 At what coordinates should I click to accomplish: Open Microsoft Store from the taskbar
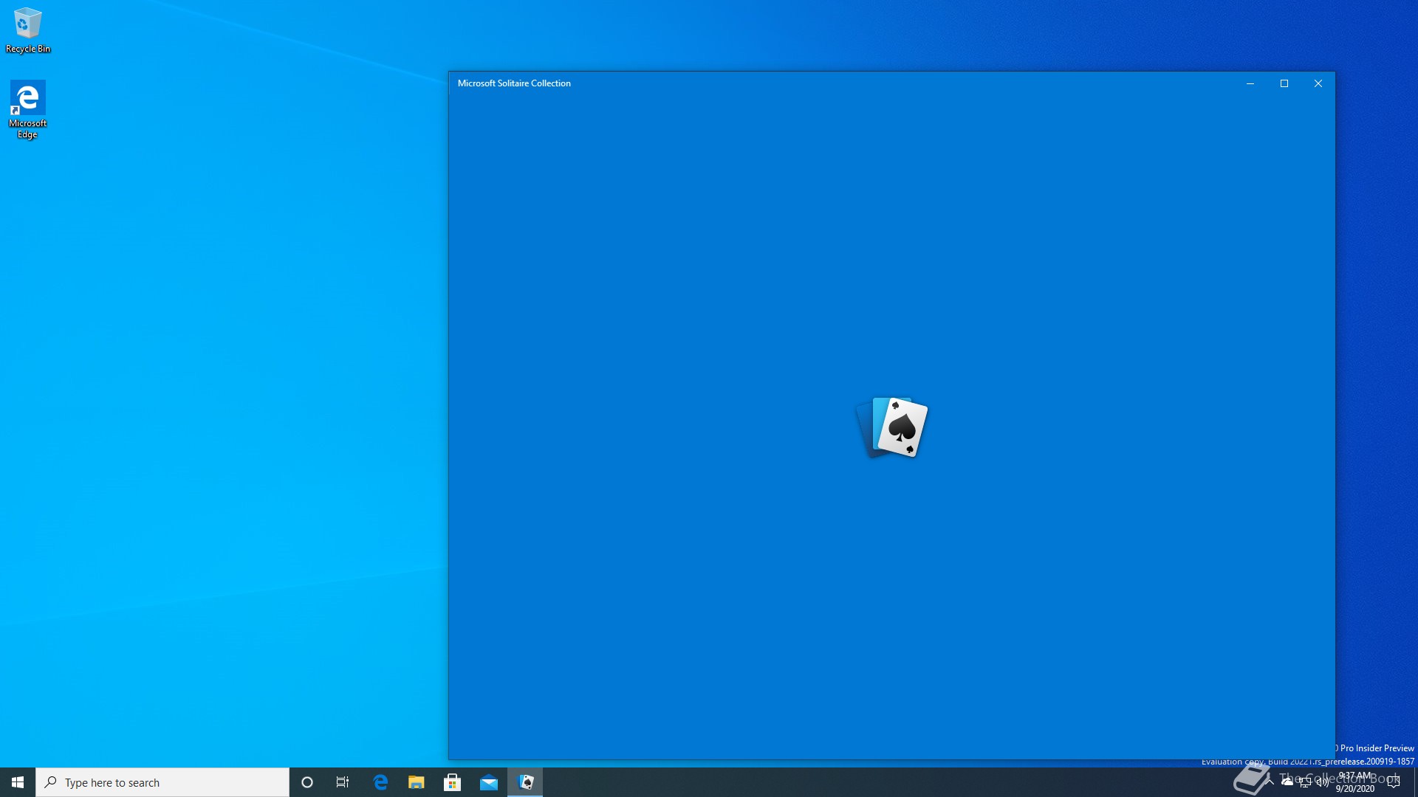coord(453,782)
